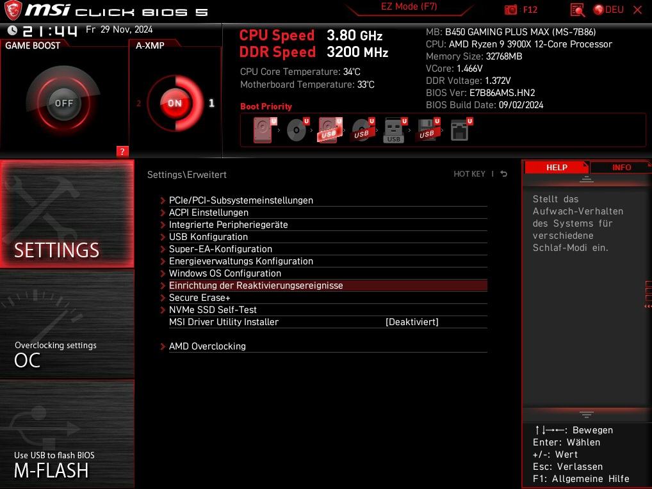Expand Super-EA-Konfiguration
The height and width of the screenshot is (489, 652).
323,249
